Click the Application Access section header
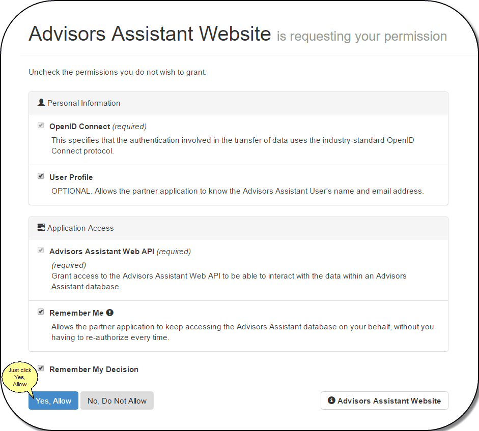 tap(80, 228)
